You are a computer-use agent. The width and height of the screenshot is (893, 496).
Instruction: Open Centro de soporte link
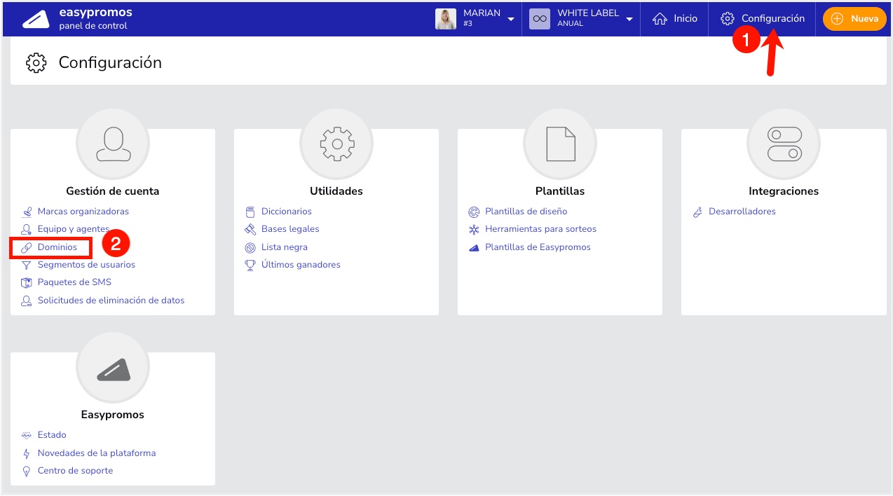pyautogui.click(x=75, y=471)
